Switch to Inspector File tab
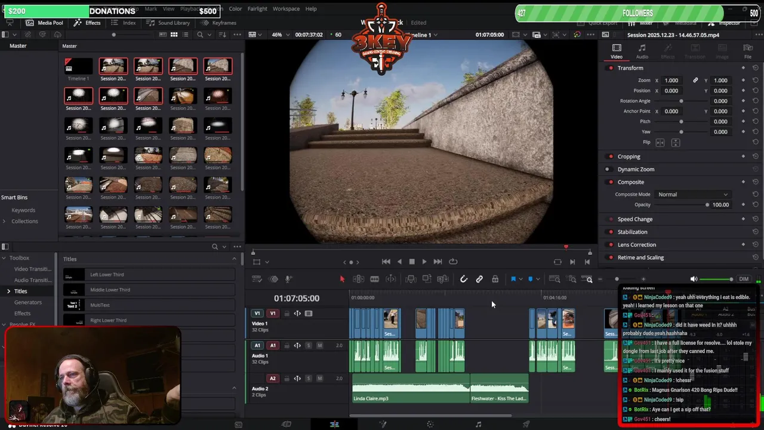Image resolution: width=764 pixels, height=430 pixels. click(747, 51)
